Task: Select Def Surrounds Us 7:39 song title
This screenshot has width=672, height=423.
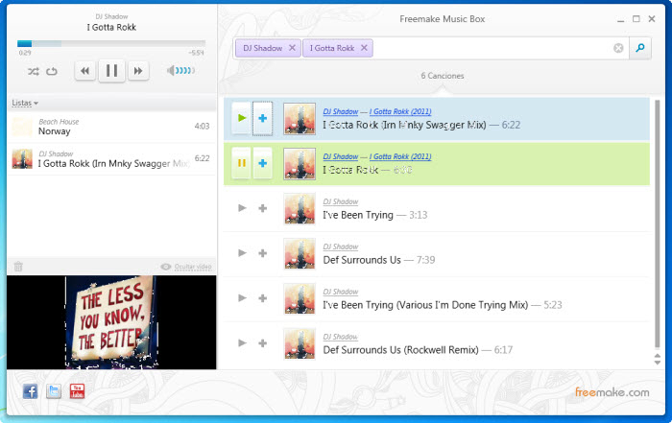Action: click(x=362, y=260)
